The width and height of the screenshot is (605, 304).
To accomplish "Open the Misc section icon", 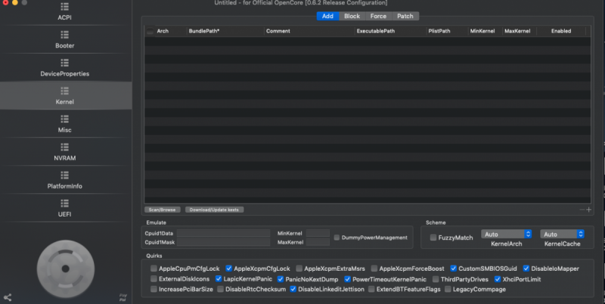I will [65, 119].
